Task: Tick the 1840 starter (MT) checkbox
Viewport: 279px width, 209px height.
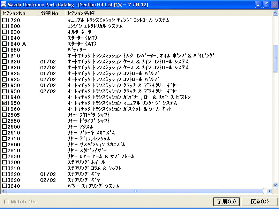Action: tap(4, 38)
